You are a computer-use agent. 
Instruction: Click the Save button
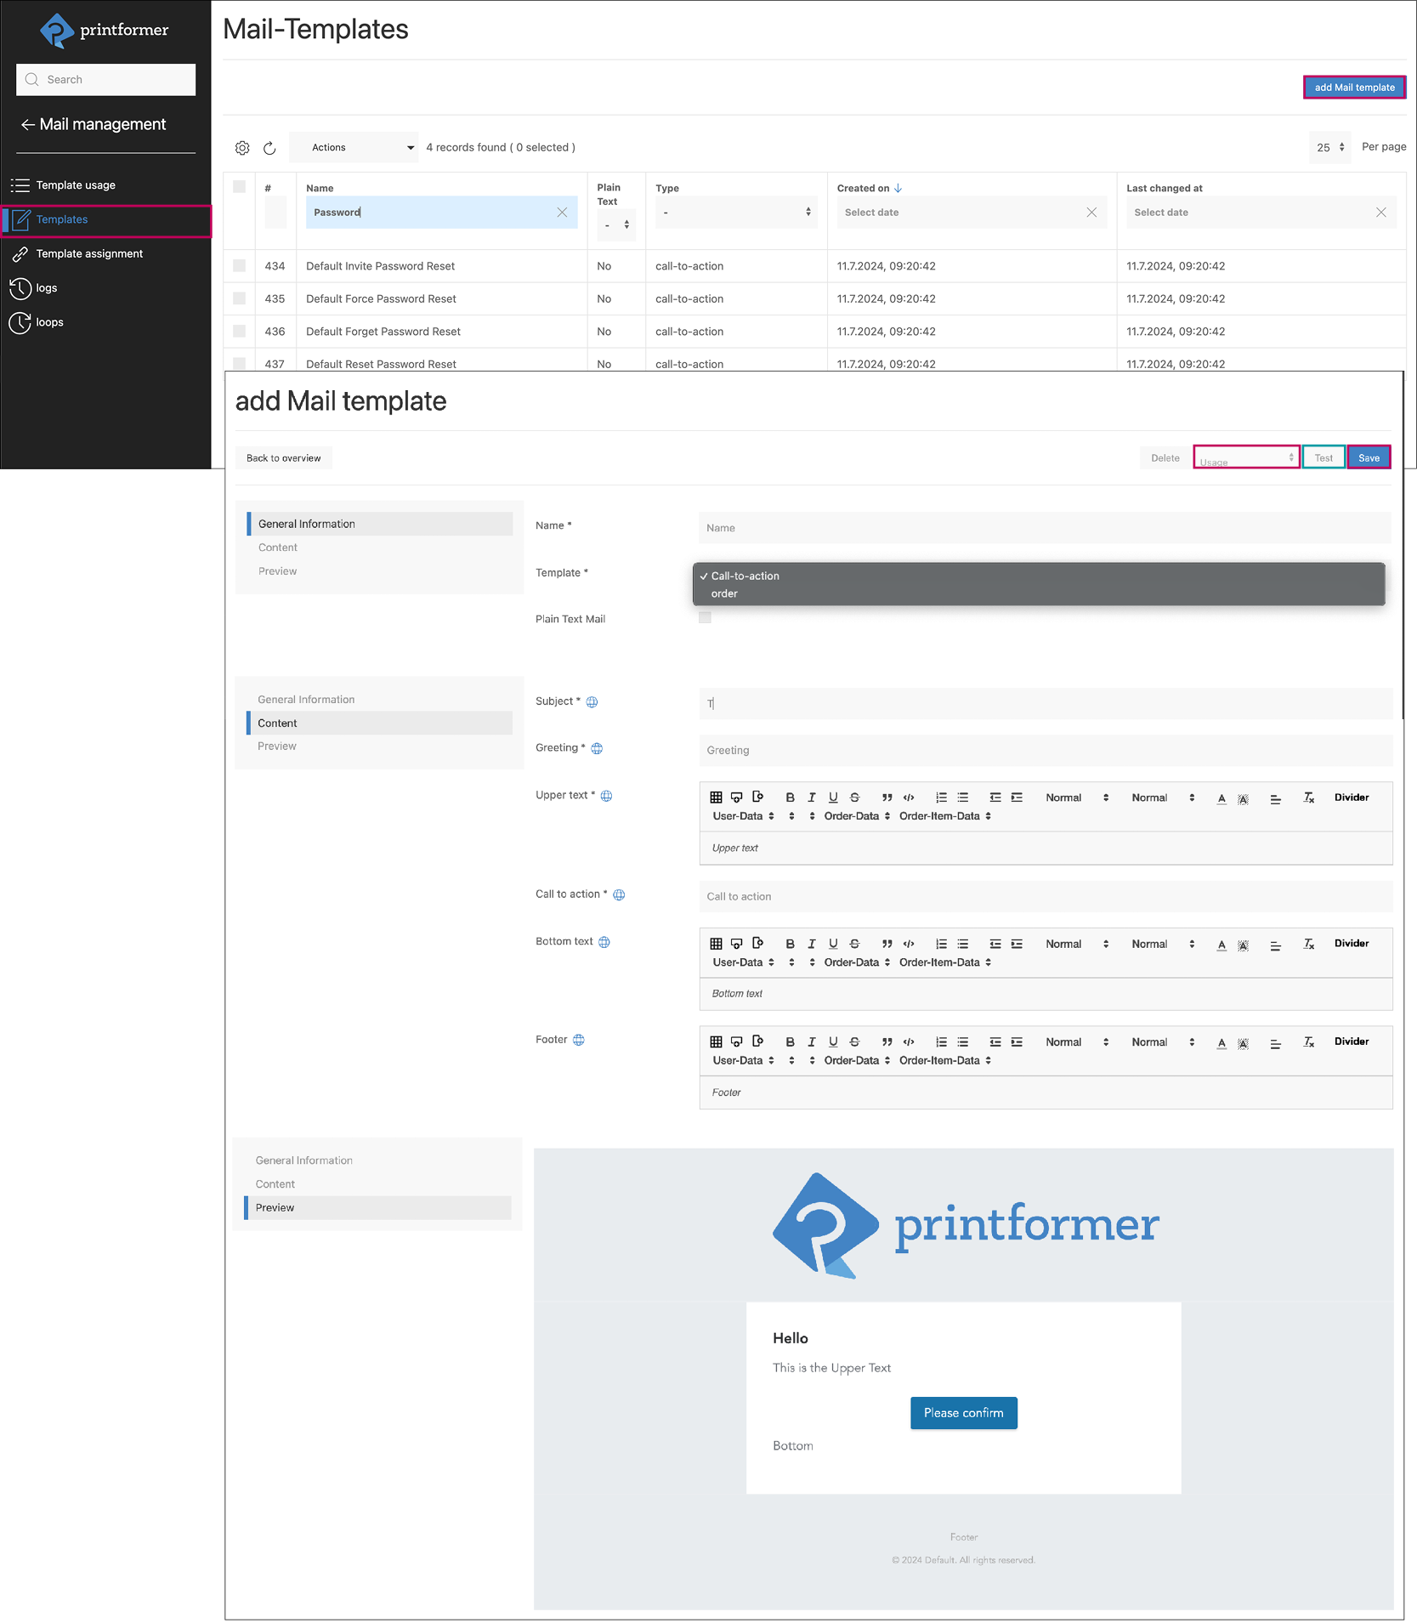pos(1369,458)
